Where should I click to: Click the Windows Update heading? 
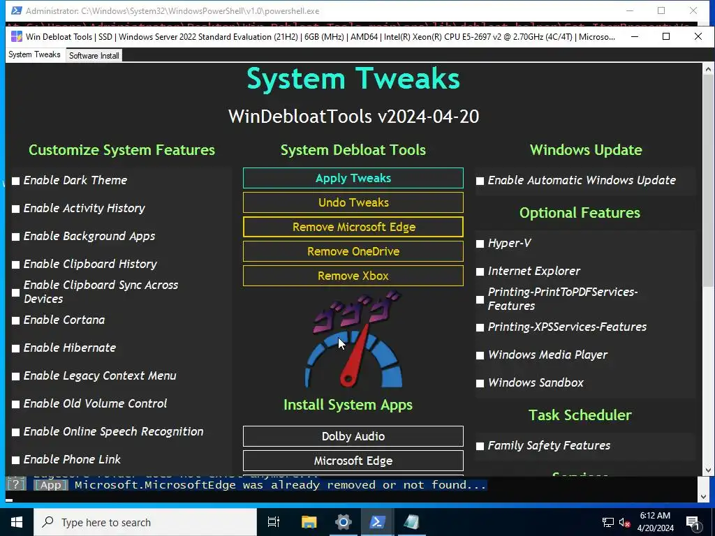pos(586,150)
